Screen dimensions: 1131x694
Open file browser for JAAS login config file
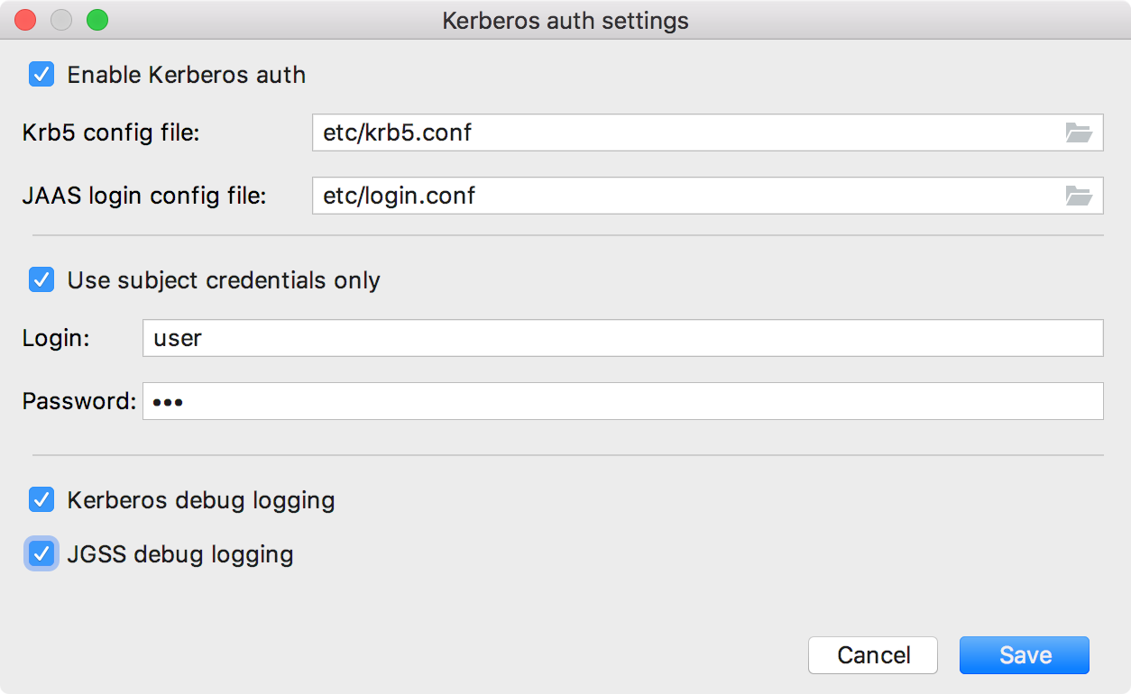coord(1081,196)
